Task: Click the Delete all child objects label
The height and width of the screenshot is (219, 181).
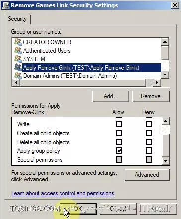Action: 44,142
